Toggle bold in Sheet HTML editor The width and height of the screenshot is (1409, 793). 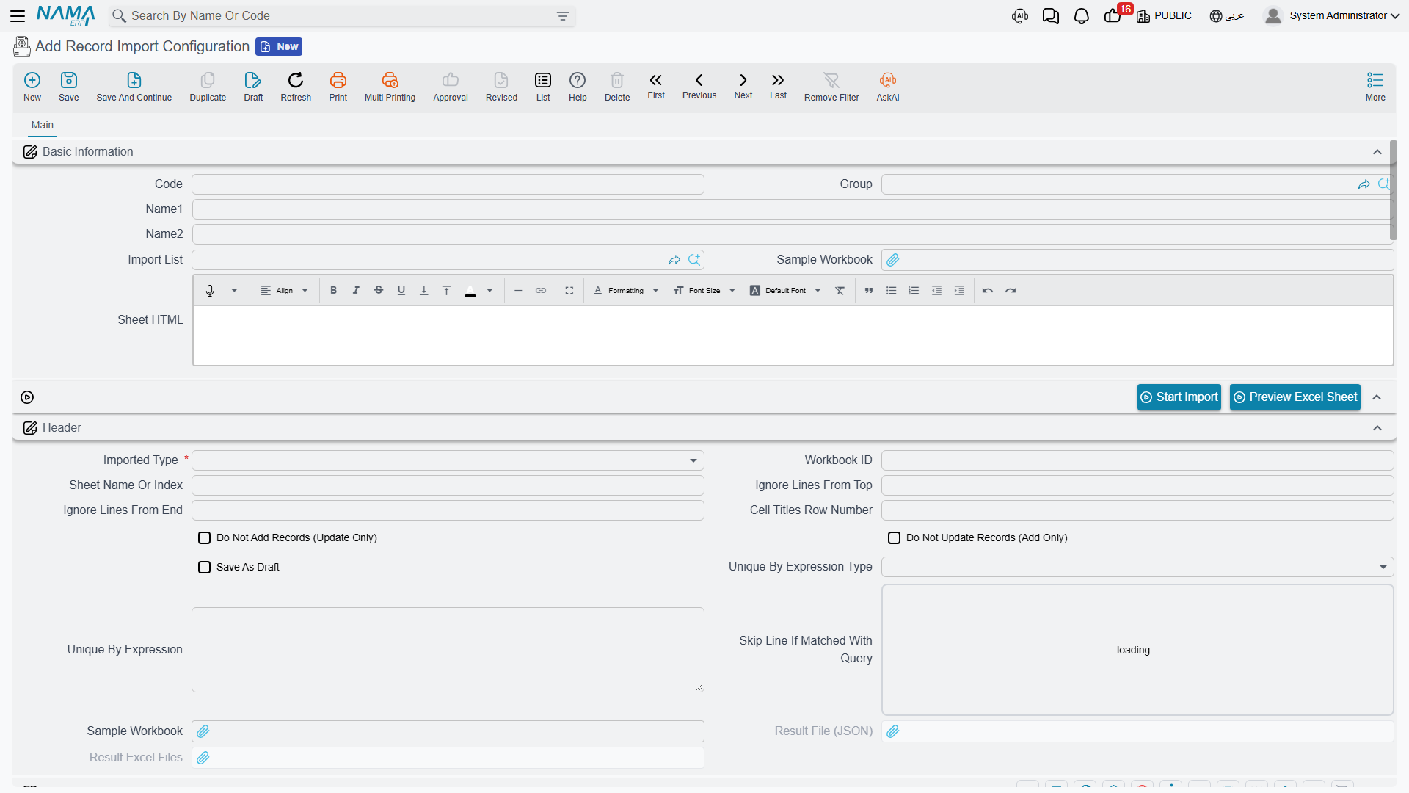333,291
